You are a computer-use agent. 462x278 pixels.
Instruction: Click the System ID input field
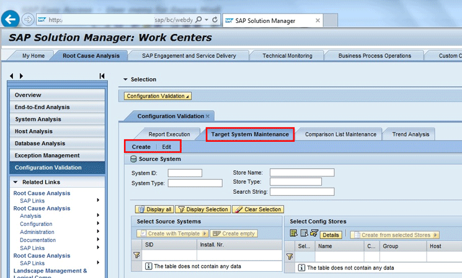pyautogui.click(x=185, y=173)
